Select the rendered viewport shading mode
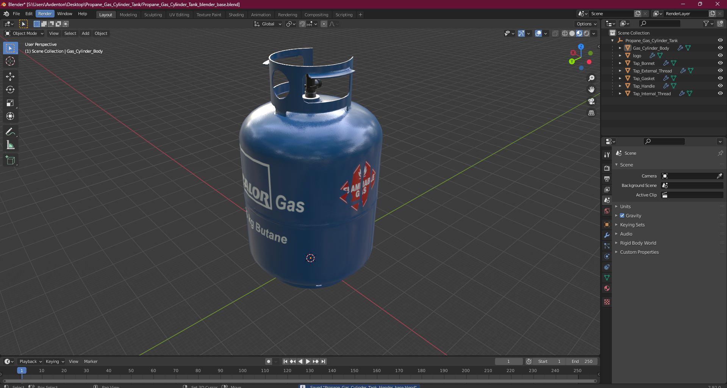Screen dimensions: 727x388 tap(586, 33)
